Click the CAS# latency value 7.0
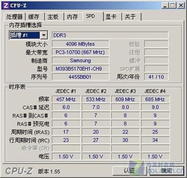Screen dimensions: 187x178 tap(96, 107)
